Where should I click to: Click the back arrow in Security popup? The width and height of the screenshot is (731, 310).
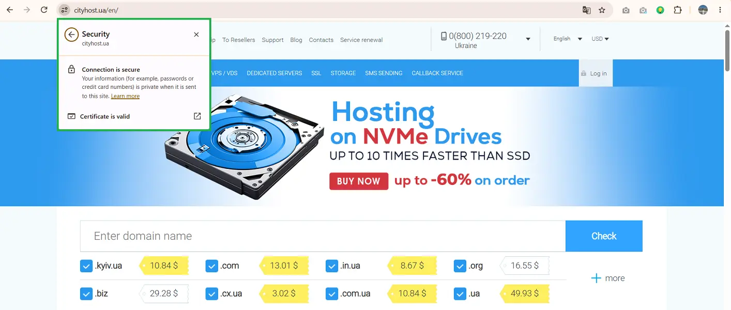click(x=71, y=35)
